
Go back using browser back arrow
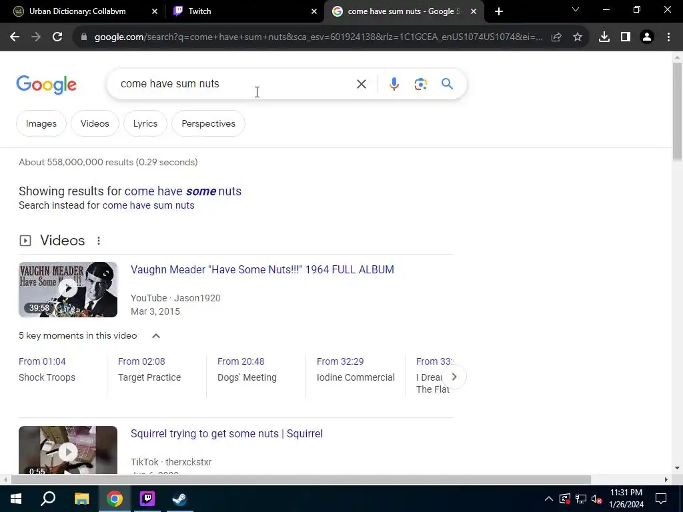(15, 37)
